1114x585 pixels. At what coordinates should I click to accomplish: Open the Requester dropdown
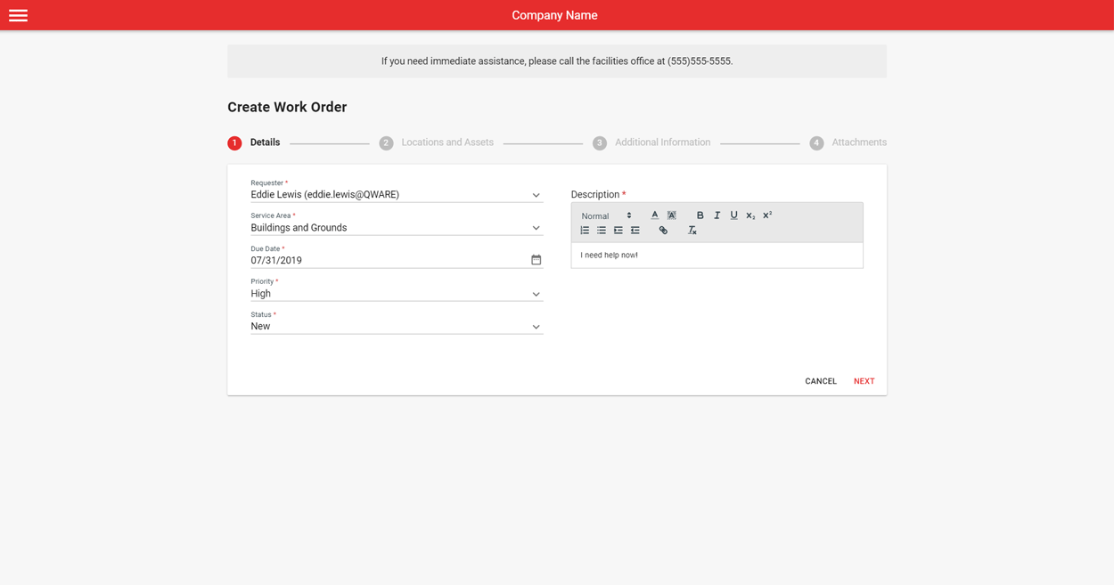click(x=536, y=194)
